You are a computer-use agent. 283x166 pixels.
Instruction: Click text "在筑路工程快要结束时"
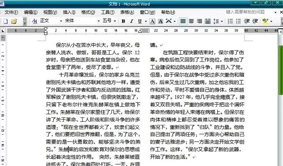tap(188, 53)
